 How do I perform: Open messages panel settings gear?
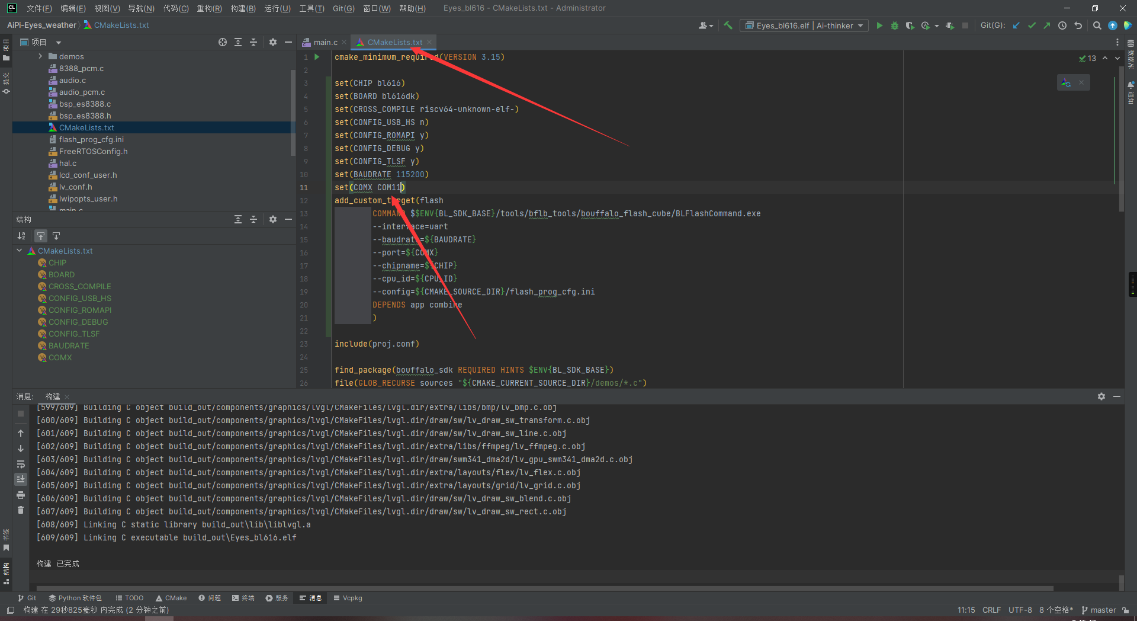tap(1101, 396)
